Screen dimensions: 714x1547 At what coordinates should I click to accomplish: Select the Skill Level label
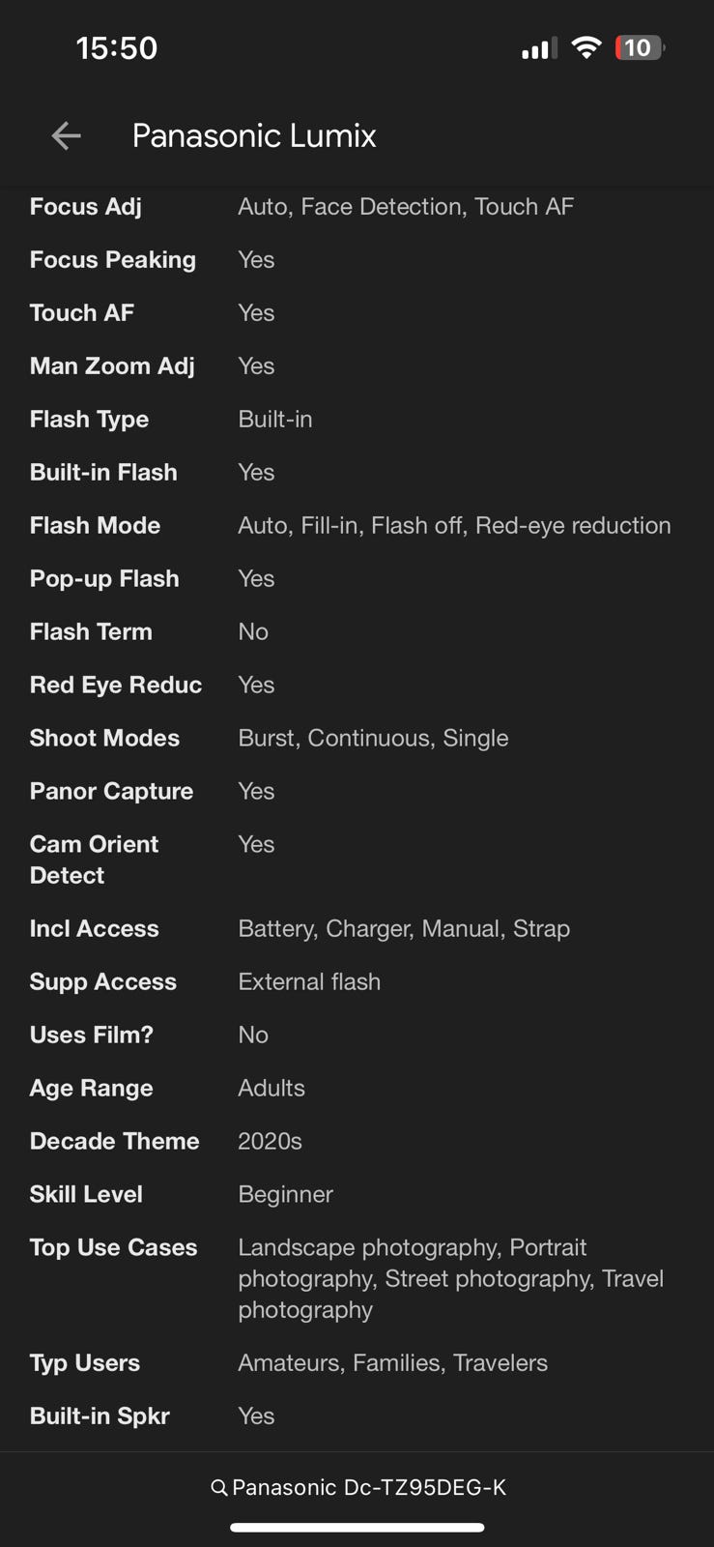[x=86, y=1195]
